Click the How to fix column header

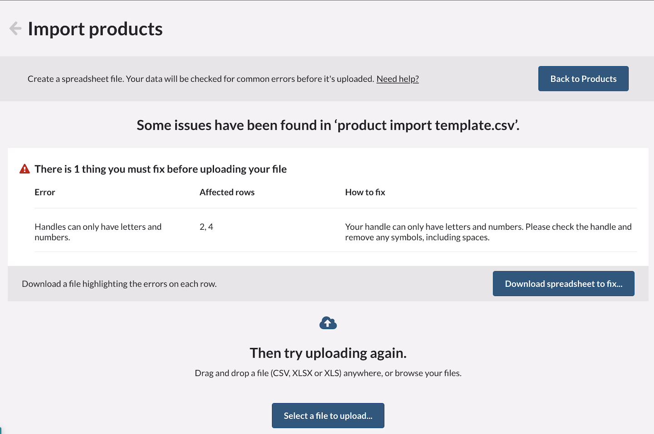[365, 192]
